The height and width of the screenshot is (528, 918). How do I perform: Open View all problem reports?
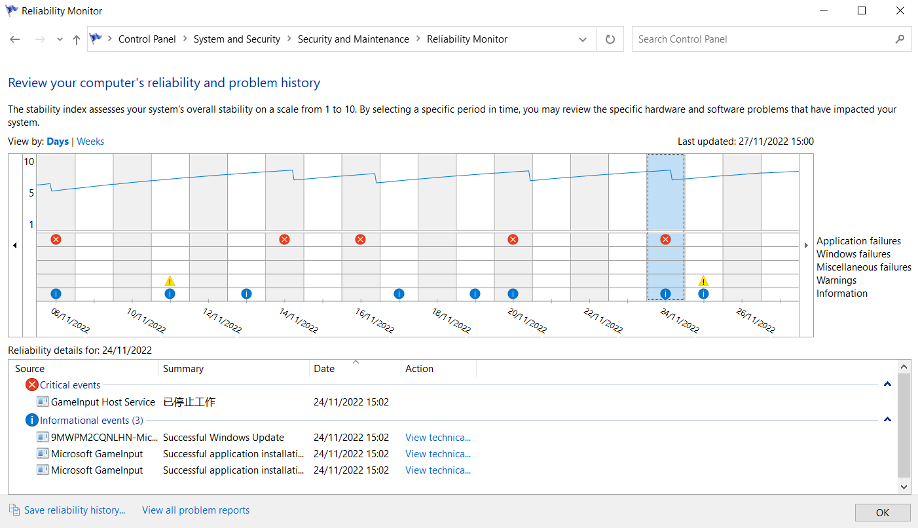coord(196,510)
